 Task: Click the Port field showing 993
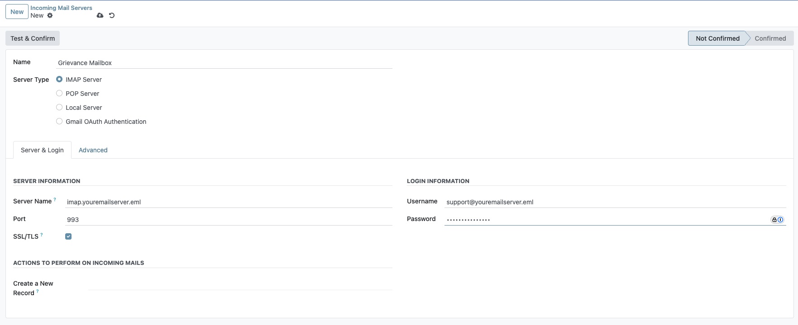coord(229,220)
